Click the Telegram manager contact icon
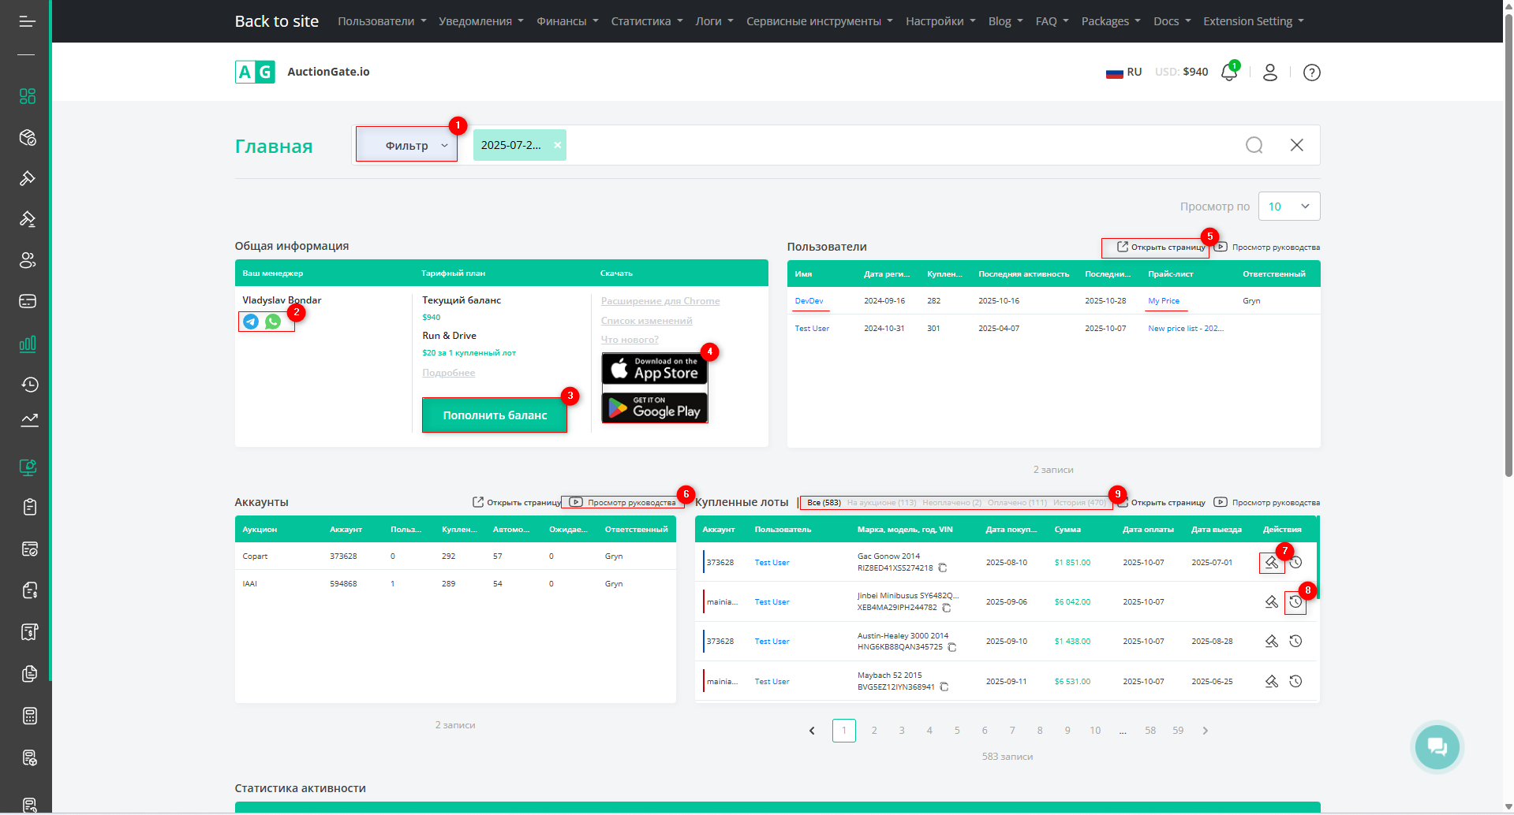1514x815 pixels. coord(251,322)
